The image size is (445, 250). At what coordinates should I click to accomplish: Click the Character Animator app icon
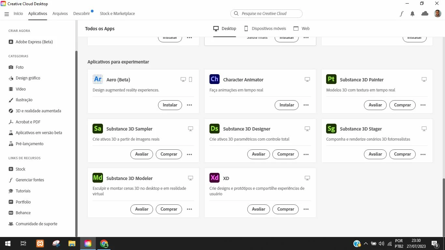pos(214,79)
